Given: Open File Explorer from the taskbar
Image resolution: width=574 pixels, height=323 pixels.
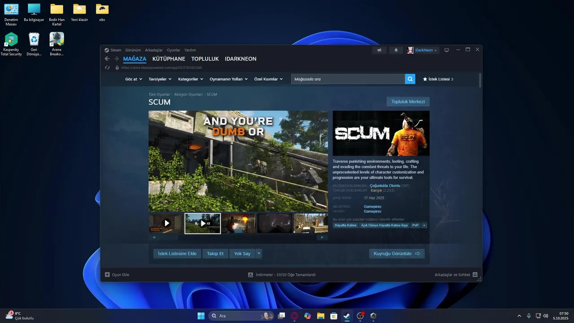Looking at the screenshot, I should pyautogui.click(x=321, y=316).
